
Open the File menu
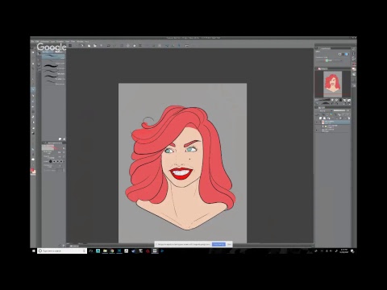coord(32,41)
